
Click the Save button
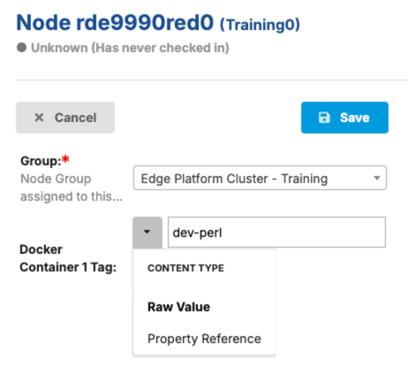tap(344, 118)
